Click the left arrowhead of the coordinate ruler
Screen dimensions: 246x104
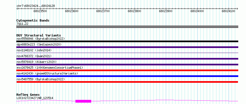[17, 9]
